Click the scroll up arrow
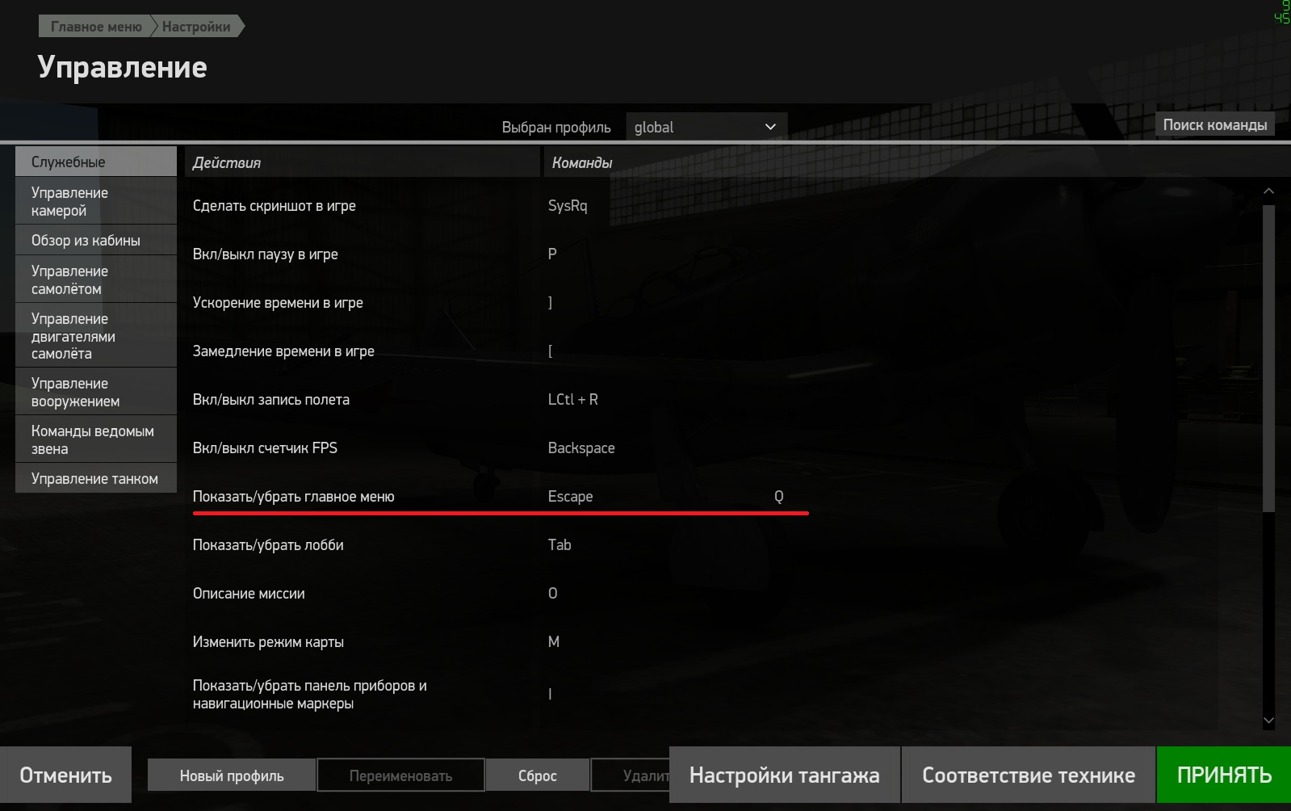 tap(1268, 191)
